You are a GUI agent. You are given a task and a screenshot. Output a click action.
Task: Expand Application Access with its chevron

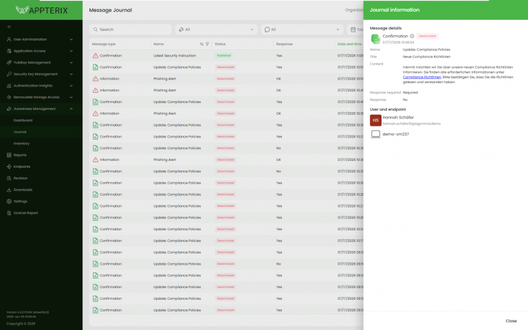pyautogui.click(x=71, y=51)
